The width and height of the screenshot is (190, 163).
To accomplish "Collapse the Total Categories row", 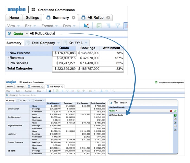I will point(6,68).
